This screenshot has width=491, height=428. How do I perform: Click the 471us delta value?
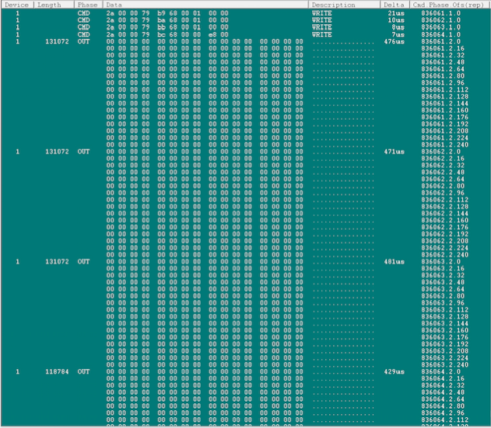394,151
